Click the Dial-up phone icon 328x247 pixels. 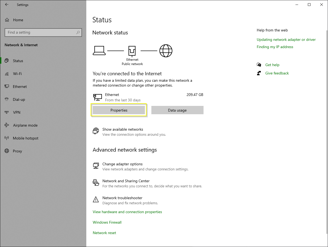pyautogui.click(x=7, y=99)
